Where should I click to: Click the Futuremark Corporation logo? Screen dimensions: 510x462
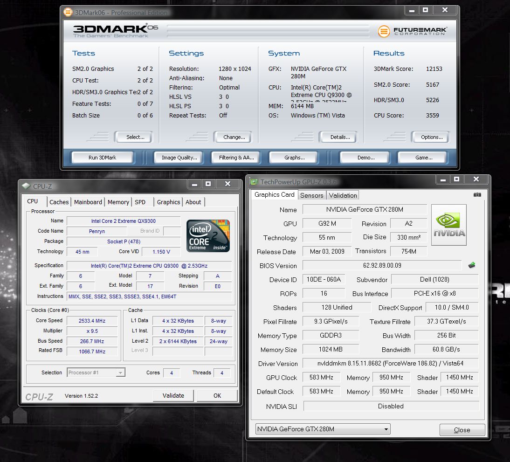pos(413,31)
